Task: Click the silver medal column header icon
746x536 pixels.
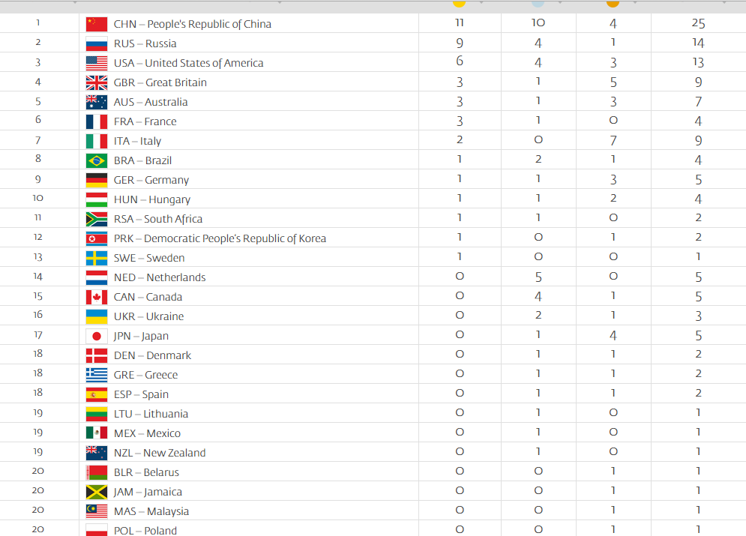Action: (x=538, y=3)
